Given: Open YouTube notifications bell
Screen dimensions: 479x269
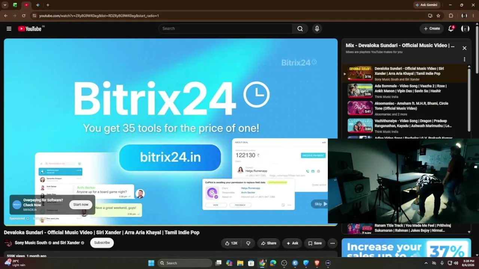Looking at the screenshot, I should tap(451, 29).
